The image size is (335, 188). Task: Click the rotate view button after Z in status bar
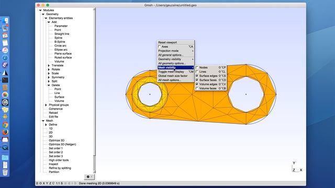click(x=53, y=183)
